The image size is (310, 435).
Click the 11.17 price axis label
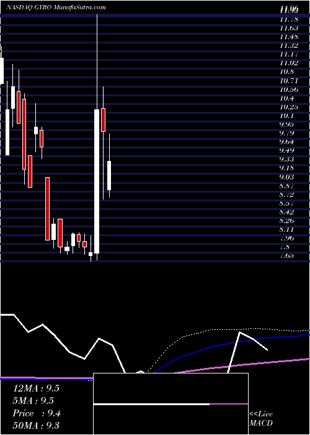(289, 55)
